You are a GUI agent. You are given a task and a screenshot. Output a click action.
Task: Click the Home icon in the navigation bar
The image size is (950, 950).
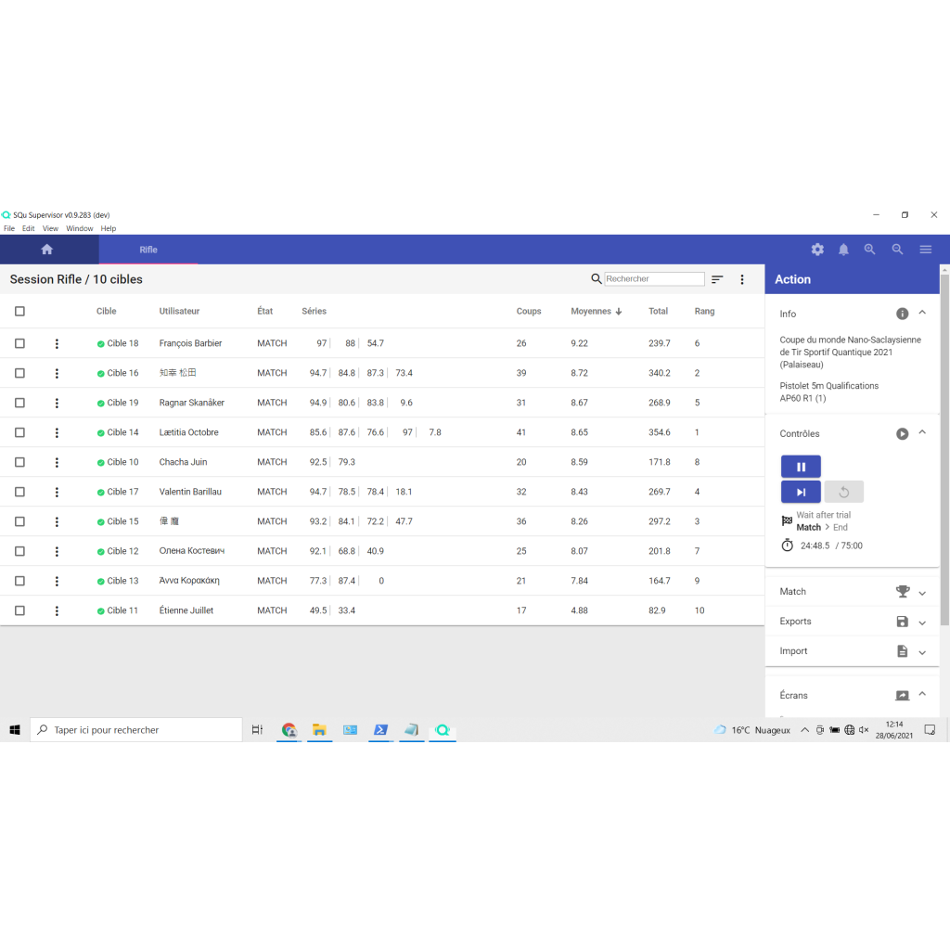[x=45, y=249]
